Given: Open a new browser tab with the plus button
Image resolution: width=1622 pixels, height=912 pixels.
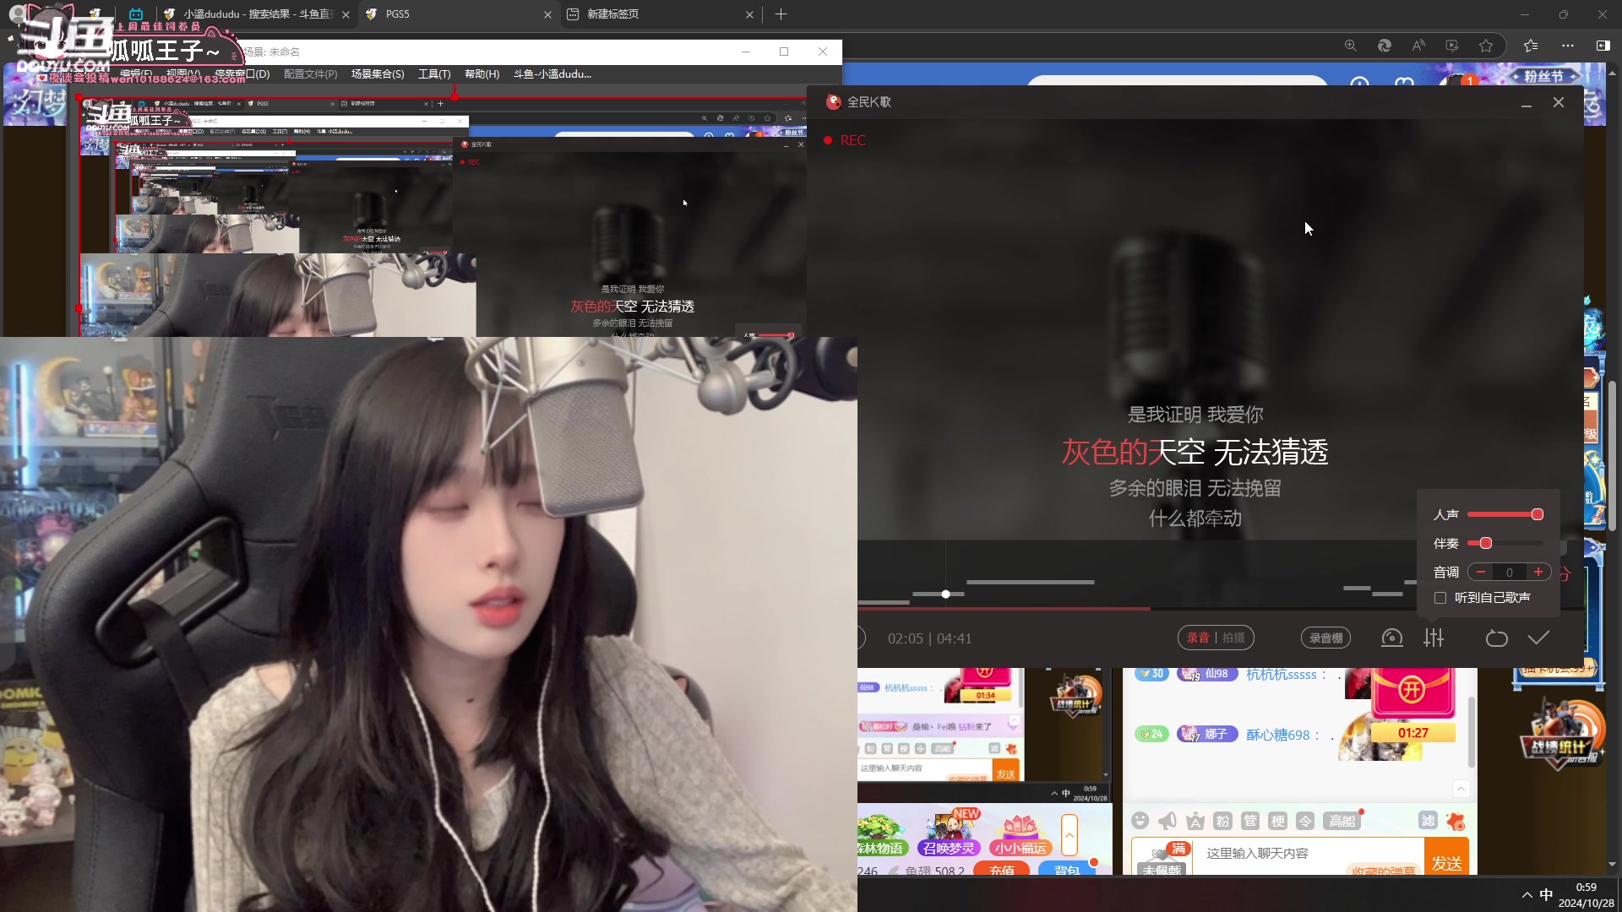Looking at the screenshot, I should 781,14.
